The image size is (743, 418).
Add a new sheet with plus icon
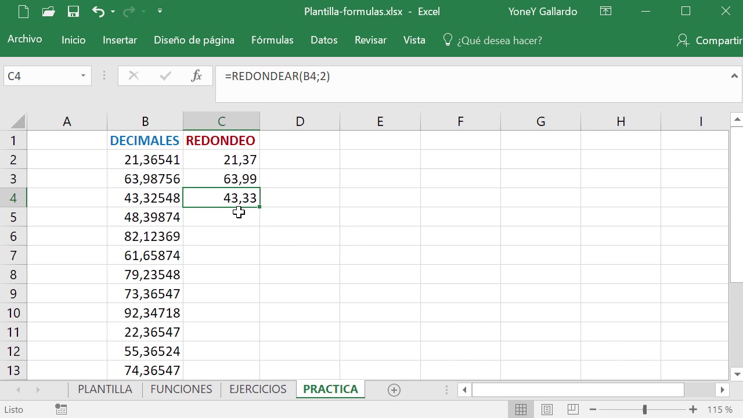pos(394,390)
